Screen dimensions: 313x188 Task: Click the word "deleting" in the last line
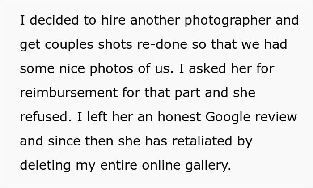pos(45,166)
